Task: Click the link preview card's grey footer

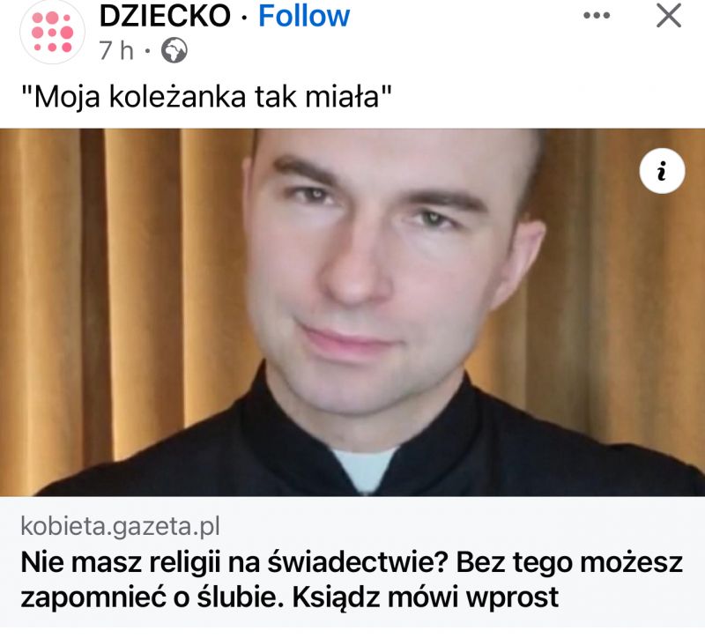Action: pyautogui.click(x=352, y=562)
